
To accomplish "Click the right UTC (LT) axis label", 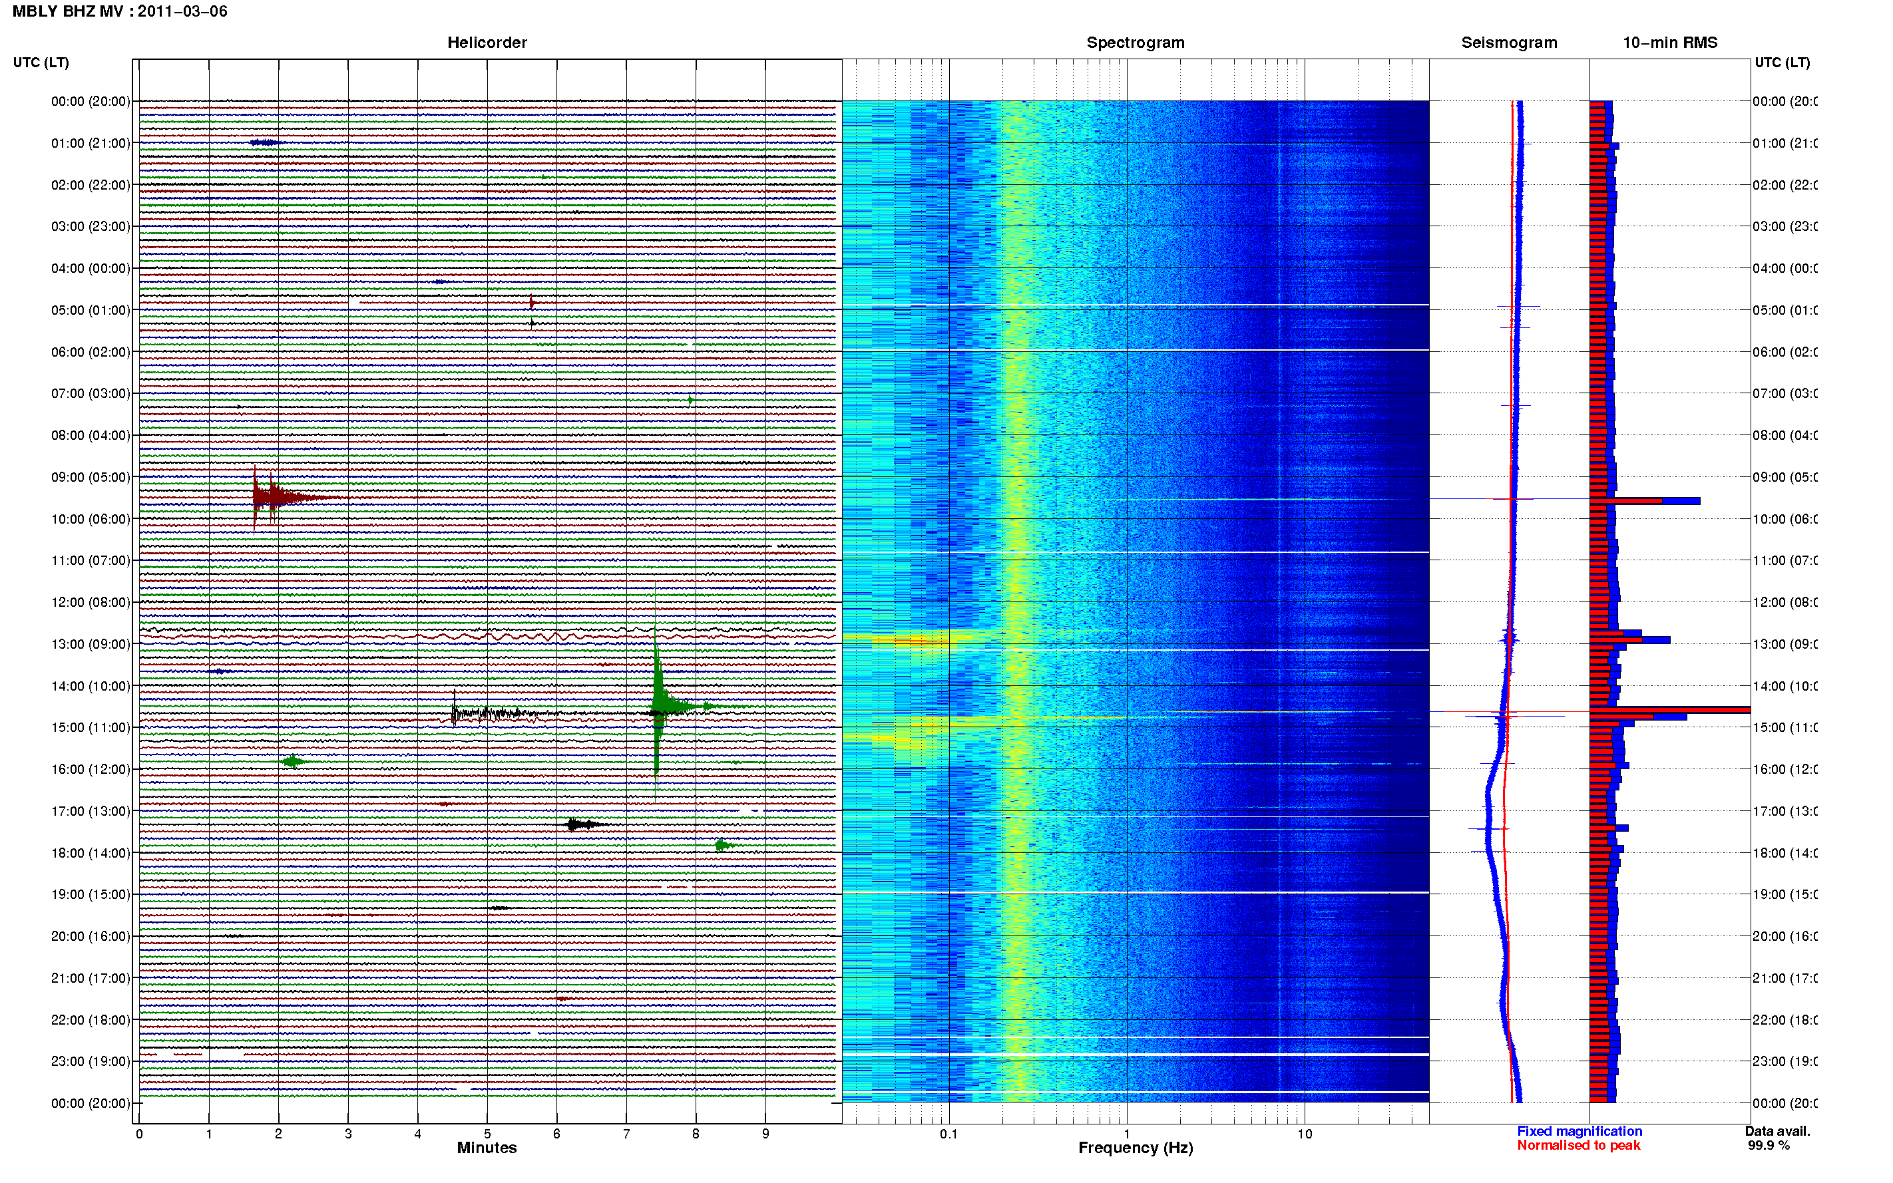I will point(1782,63).
